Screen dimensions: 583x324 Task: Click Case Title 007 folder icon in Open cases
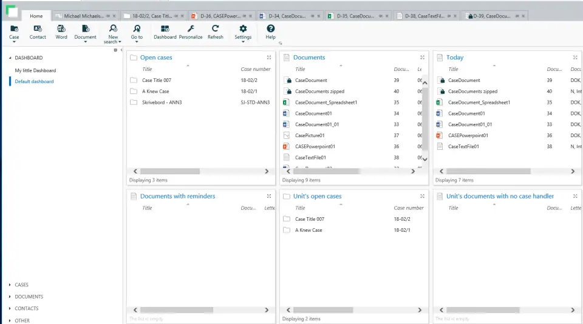coord(134,80)
